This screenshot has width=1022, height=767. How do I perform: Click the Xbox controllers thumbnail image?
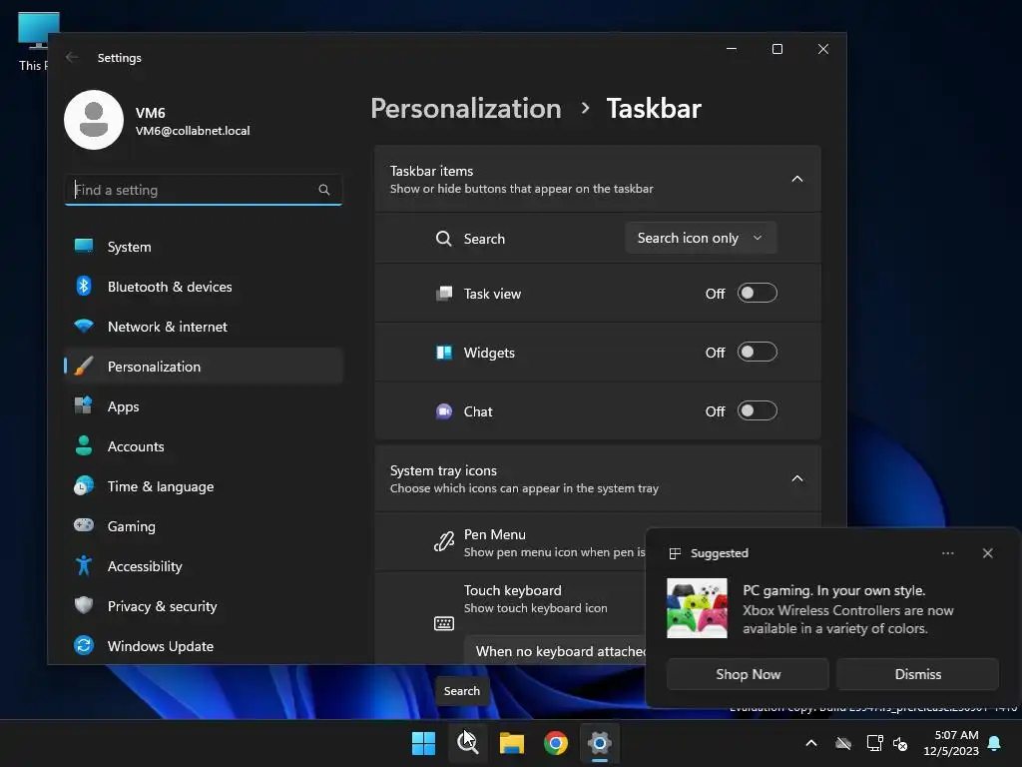pos(697,608)
